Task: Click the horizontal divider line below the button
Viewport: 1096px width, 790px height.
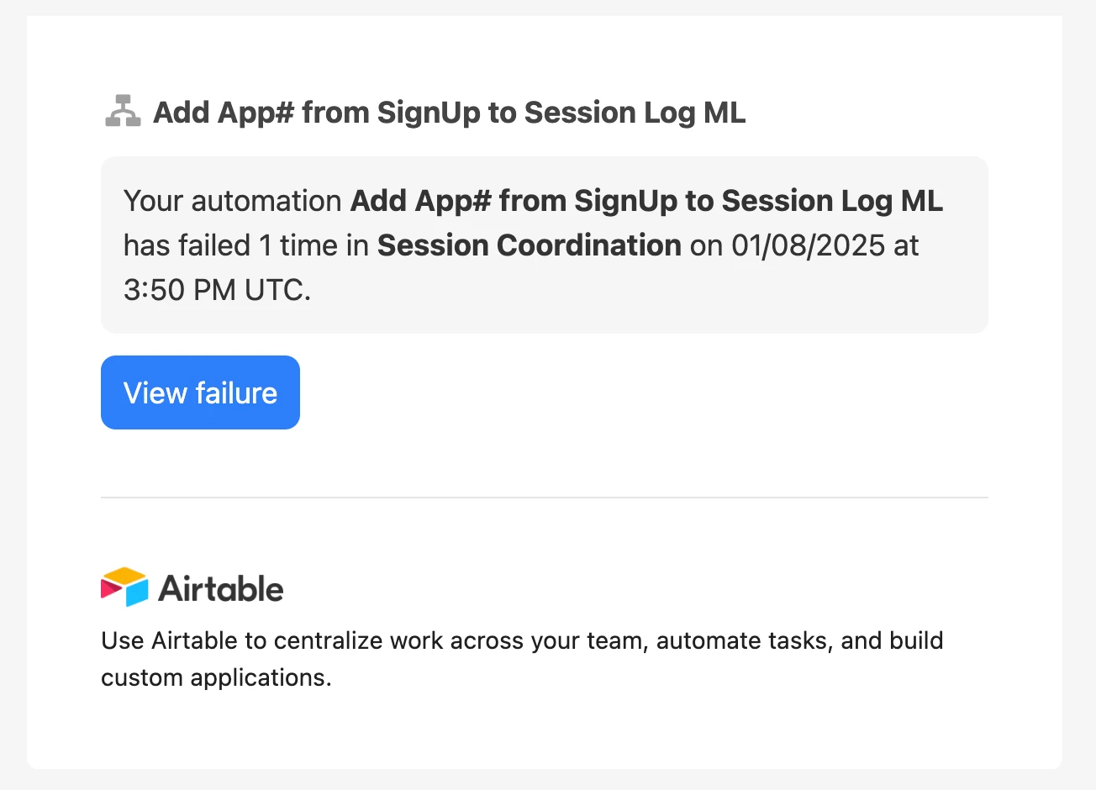Action: (545, 498)
